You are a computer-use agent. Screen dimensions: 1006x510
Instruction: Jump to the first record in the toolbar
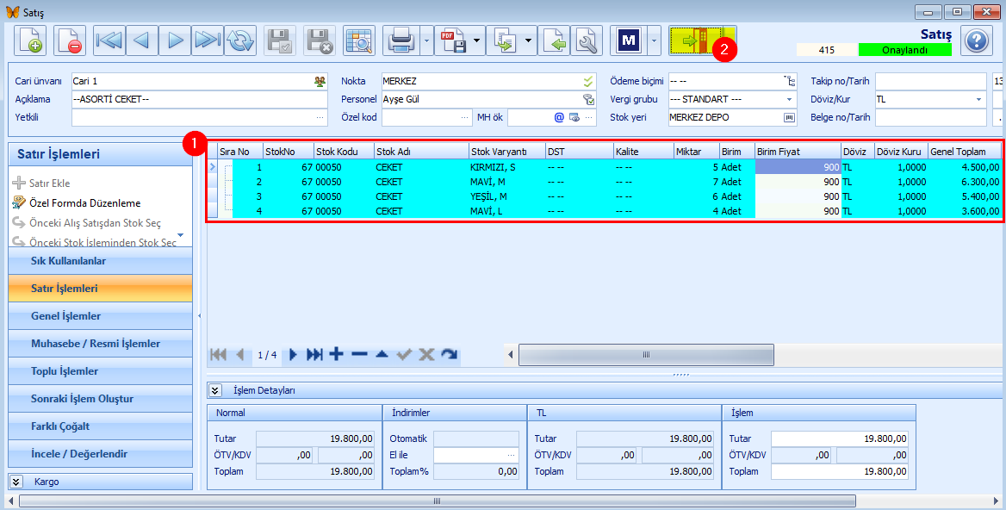coord(109,41)
